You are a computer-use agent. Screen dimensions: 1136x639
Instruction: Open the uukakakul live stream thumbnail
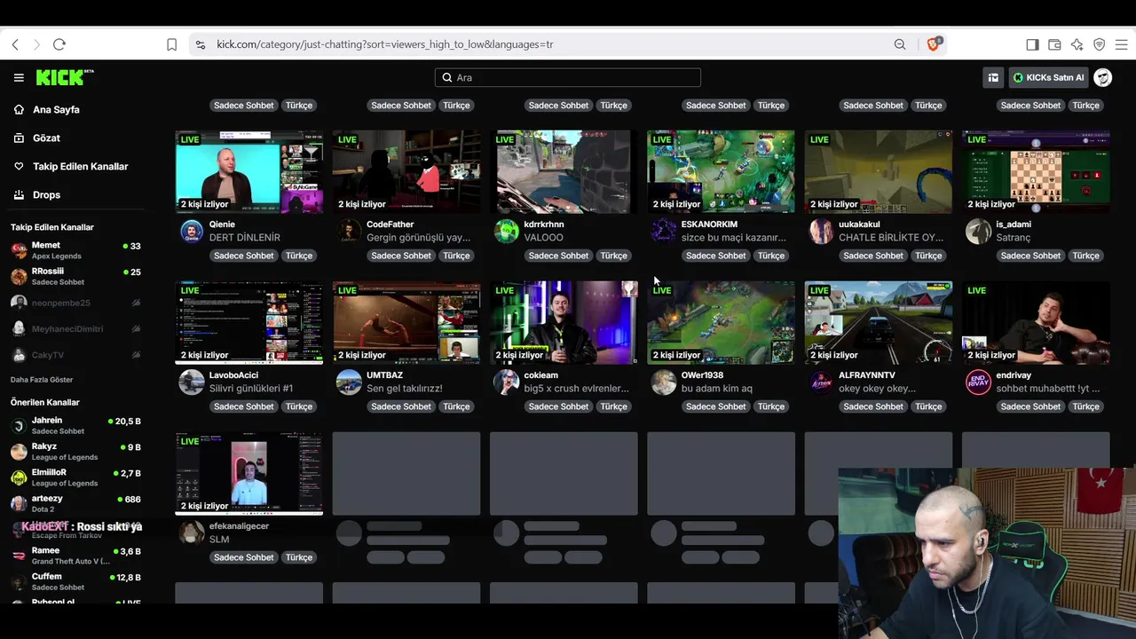point(879,172)
